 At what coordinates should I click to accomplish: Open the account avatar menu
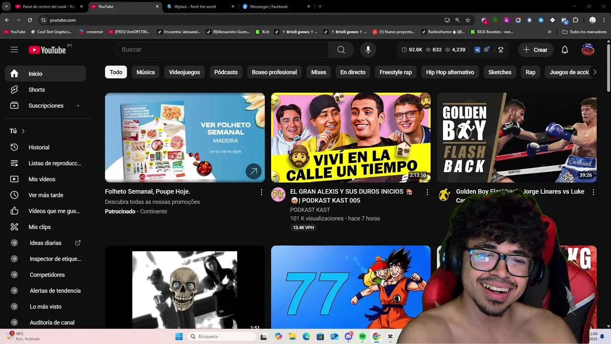(588, 50)
